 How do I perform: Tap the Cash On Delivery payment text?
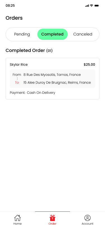click(41, 93)
